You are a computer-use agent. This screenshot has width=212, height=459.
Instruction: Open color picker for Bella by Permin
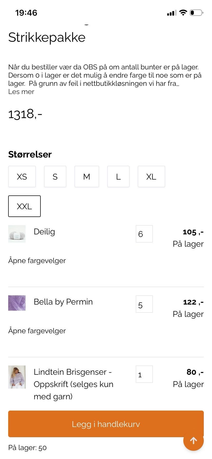(x=37, y=331)
